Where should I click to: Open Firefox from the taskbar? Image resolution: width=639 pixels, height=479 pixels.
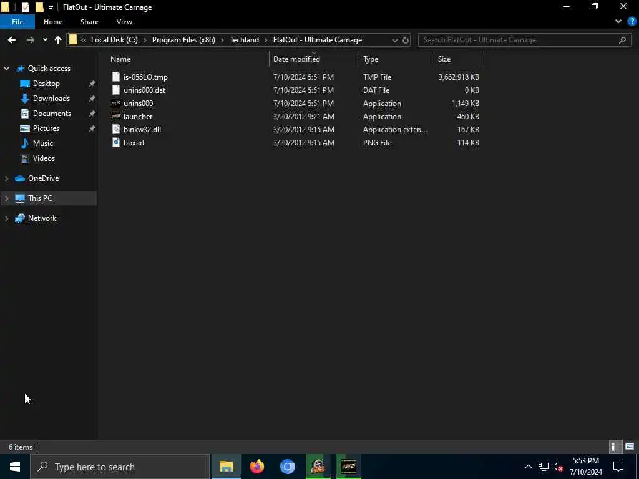[x=257, y=467]
